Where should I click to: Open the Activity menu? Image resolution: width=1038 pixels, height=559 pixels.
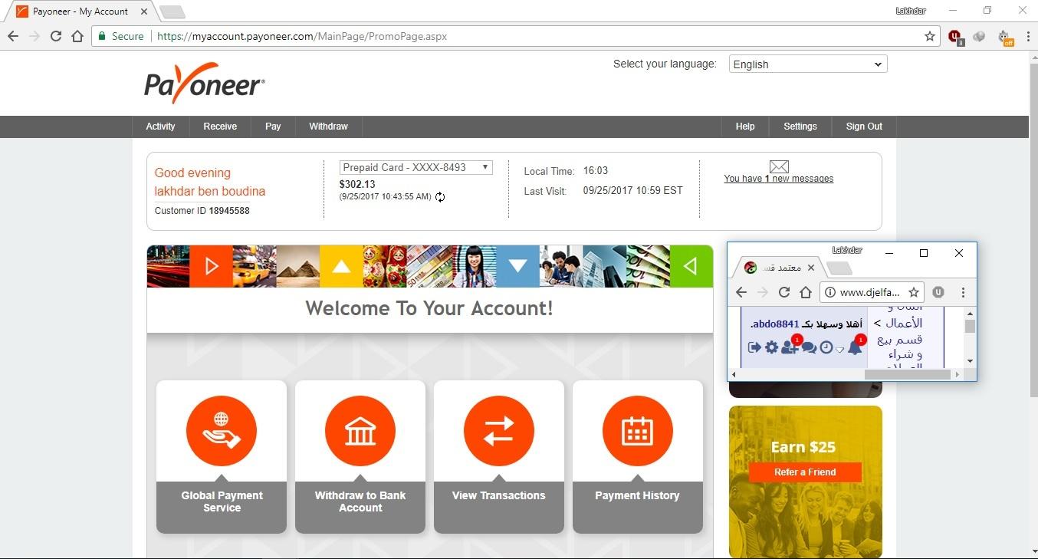(x=160, y=127)
